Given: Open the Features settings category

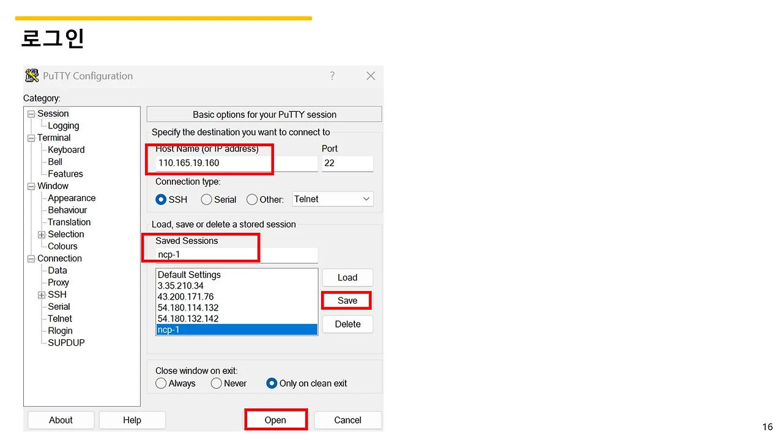Looking at the screenshot, I should pyautogui.click(x=65, y=174).
